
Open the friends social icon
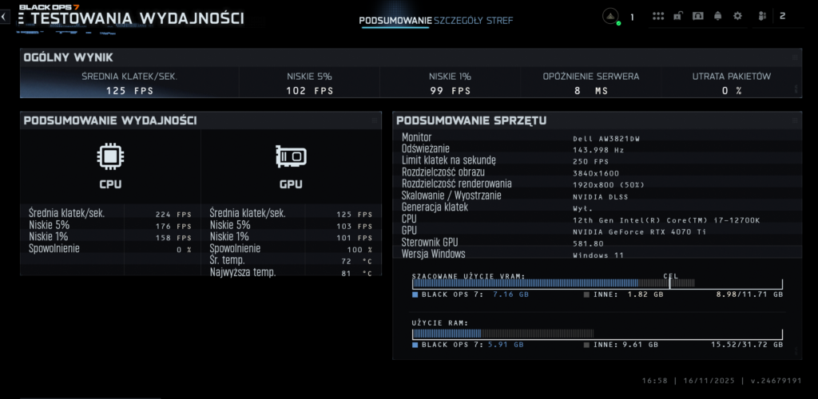pyautogui.click(x=762, y=16)
